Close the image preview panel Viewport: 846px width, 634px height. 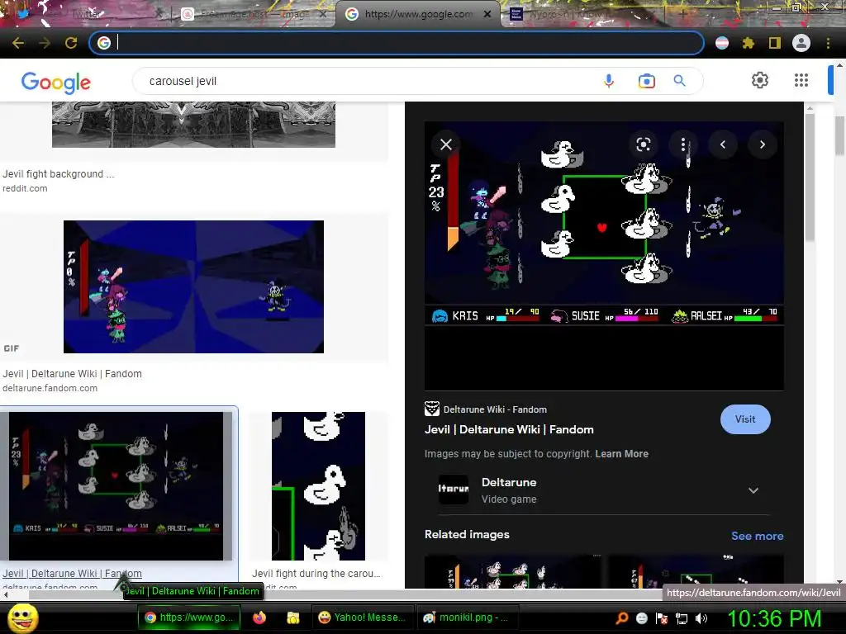click(445, 144)
